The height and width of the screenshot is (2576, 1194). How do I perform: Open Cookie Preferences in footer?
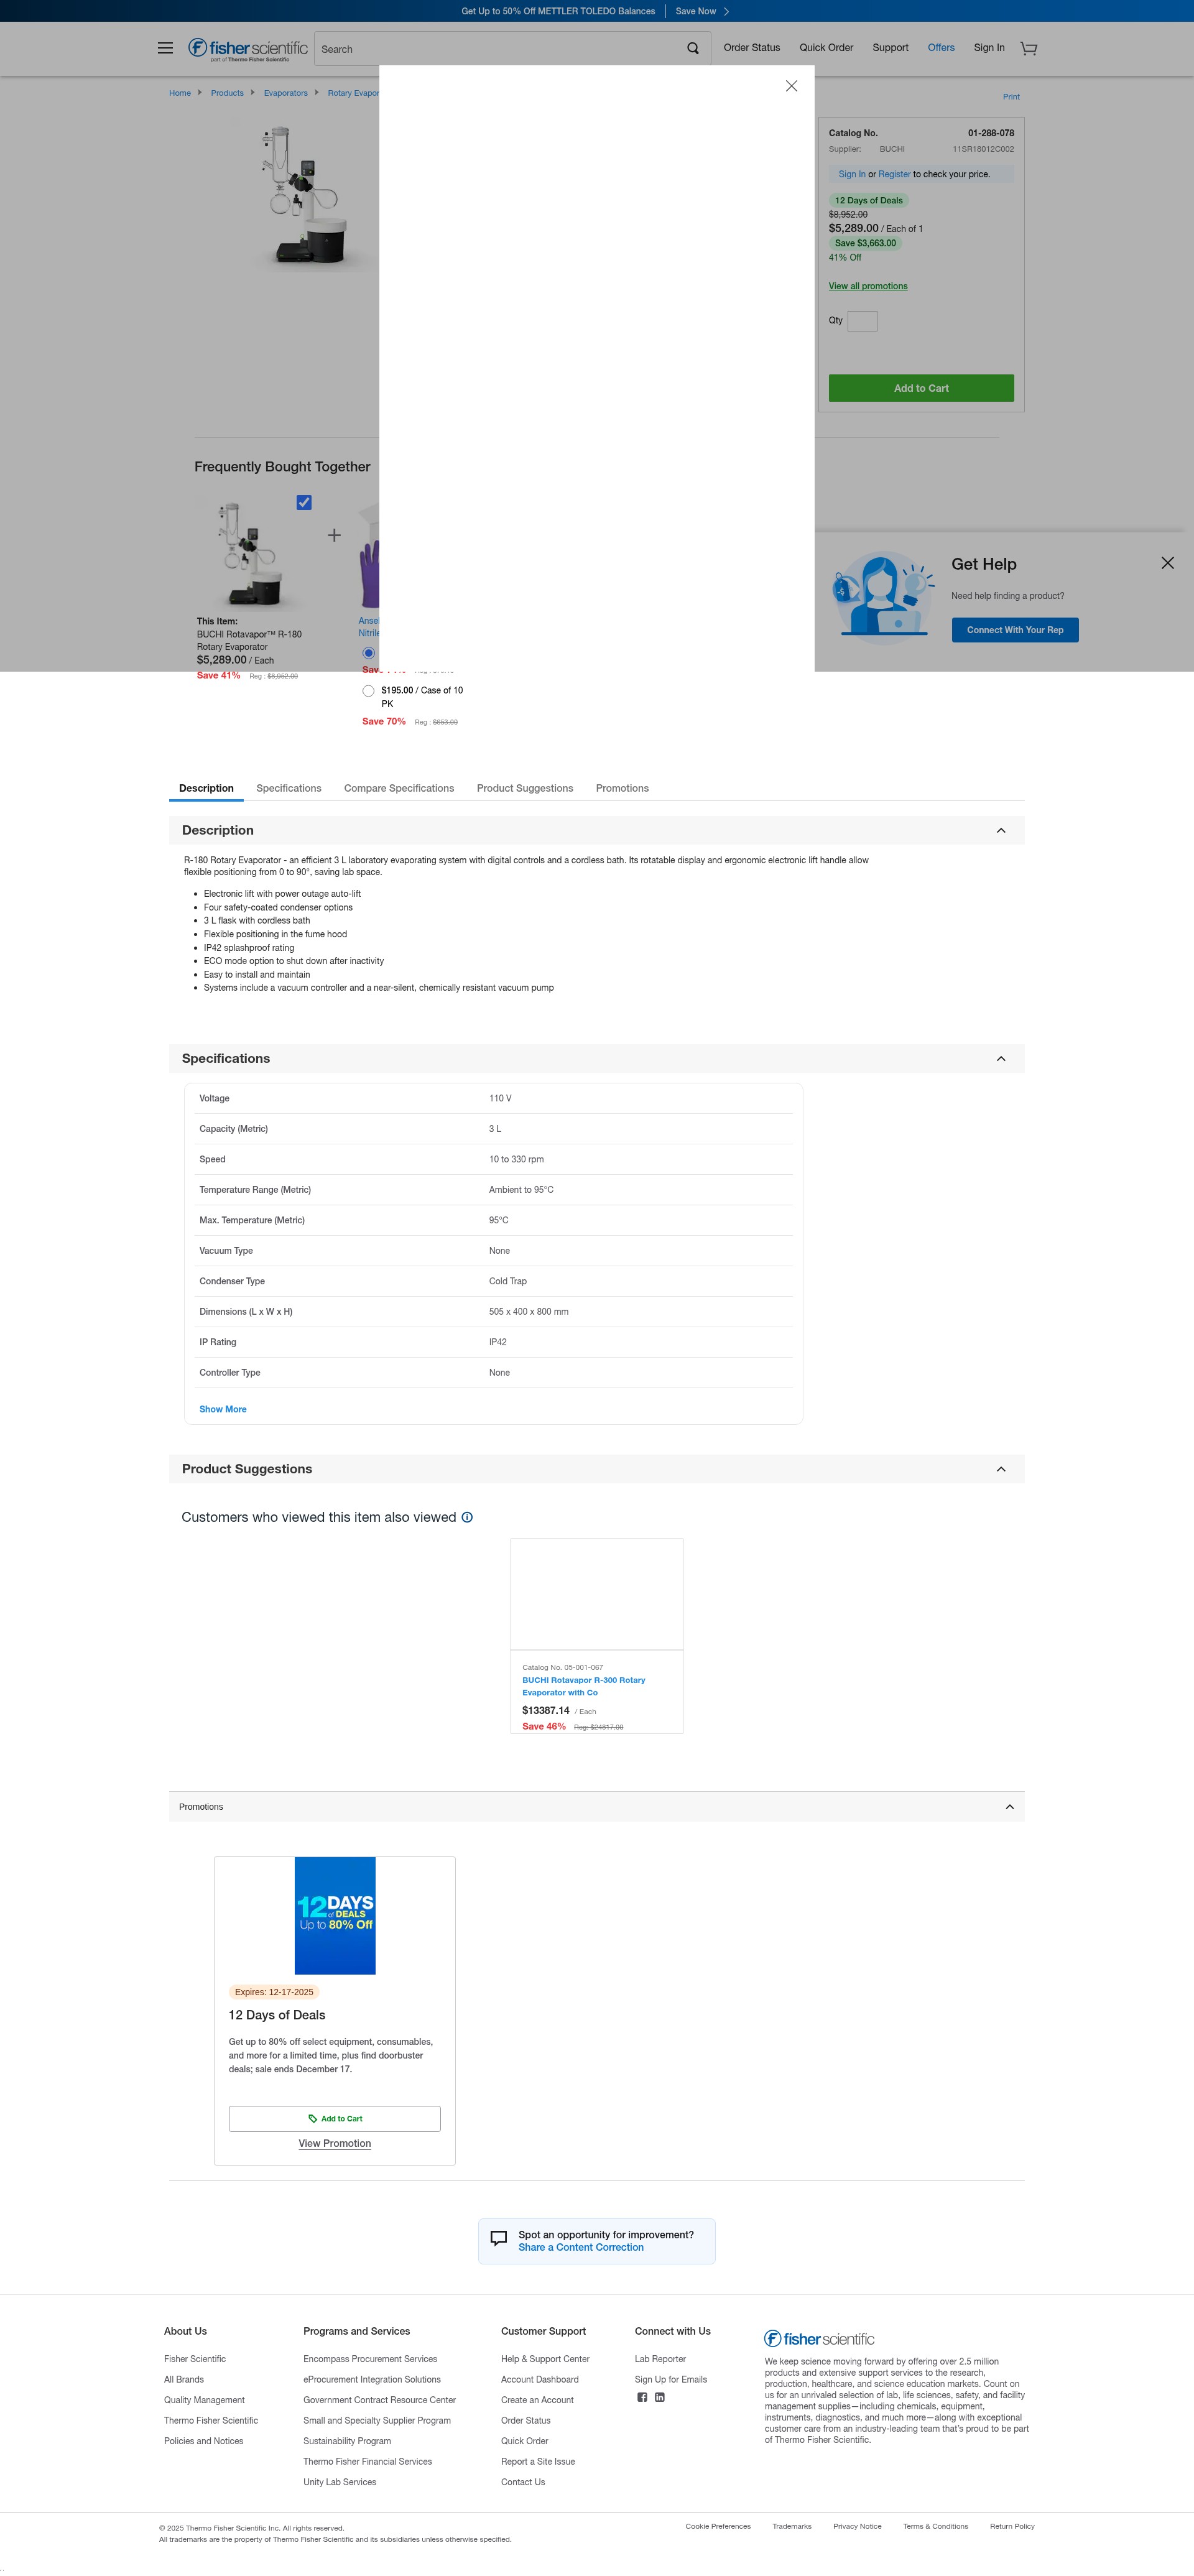point(718,2526)
